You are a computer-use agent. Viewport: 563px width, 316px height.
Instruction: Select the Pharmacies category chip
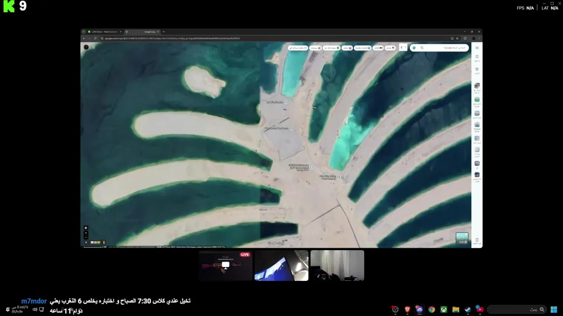tap(316, 48)
